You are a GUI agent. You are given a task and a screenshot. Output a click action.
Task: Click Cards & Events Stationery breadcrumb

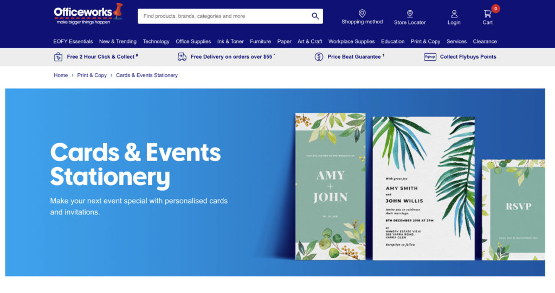(x=146, y=75)
